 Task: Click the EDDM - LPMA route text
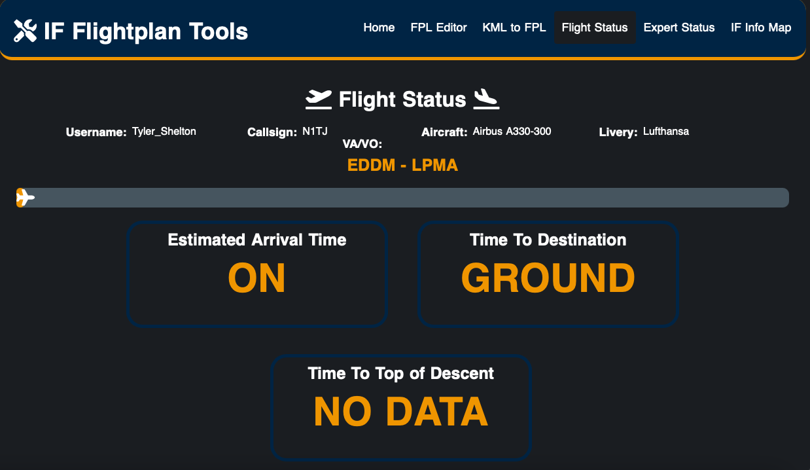point(402,166)
